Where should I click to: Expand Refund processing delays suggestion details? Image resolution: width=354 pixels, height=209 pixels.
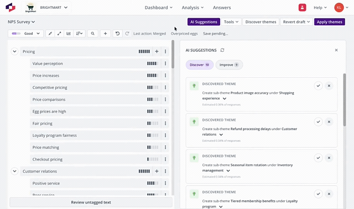coord(221,135)
